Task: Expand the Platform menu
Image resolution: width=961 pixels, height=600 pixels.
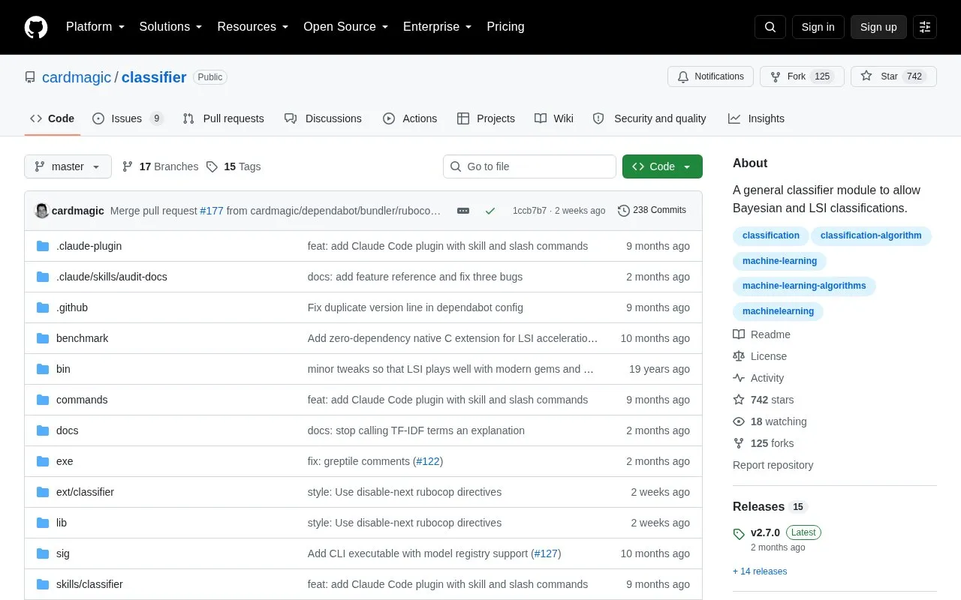Action: click(95, 27)
